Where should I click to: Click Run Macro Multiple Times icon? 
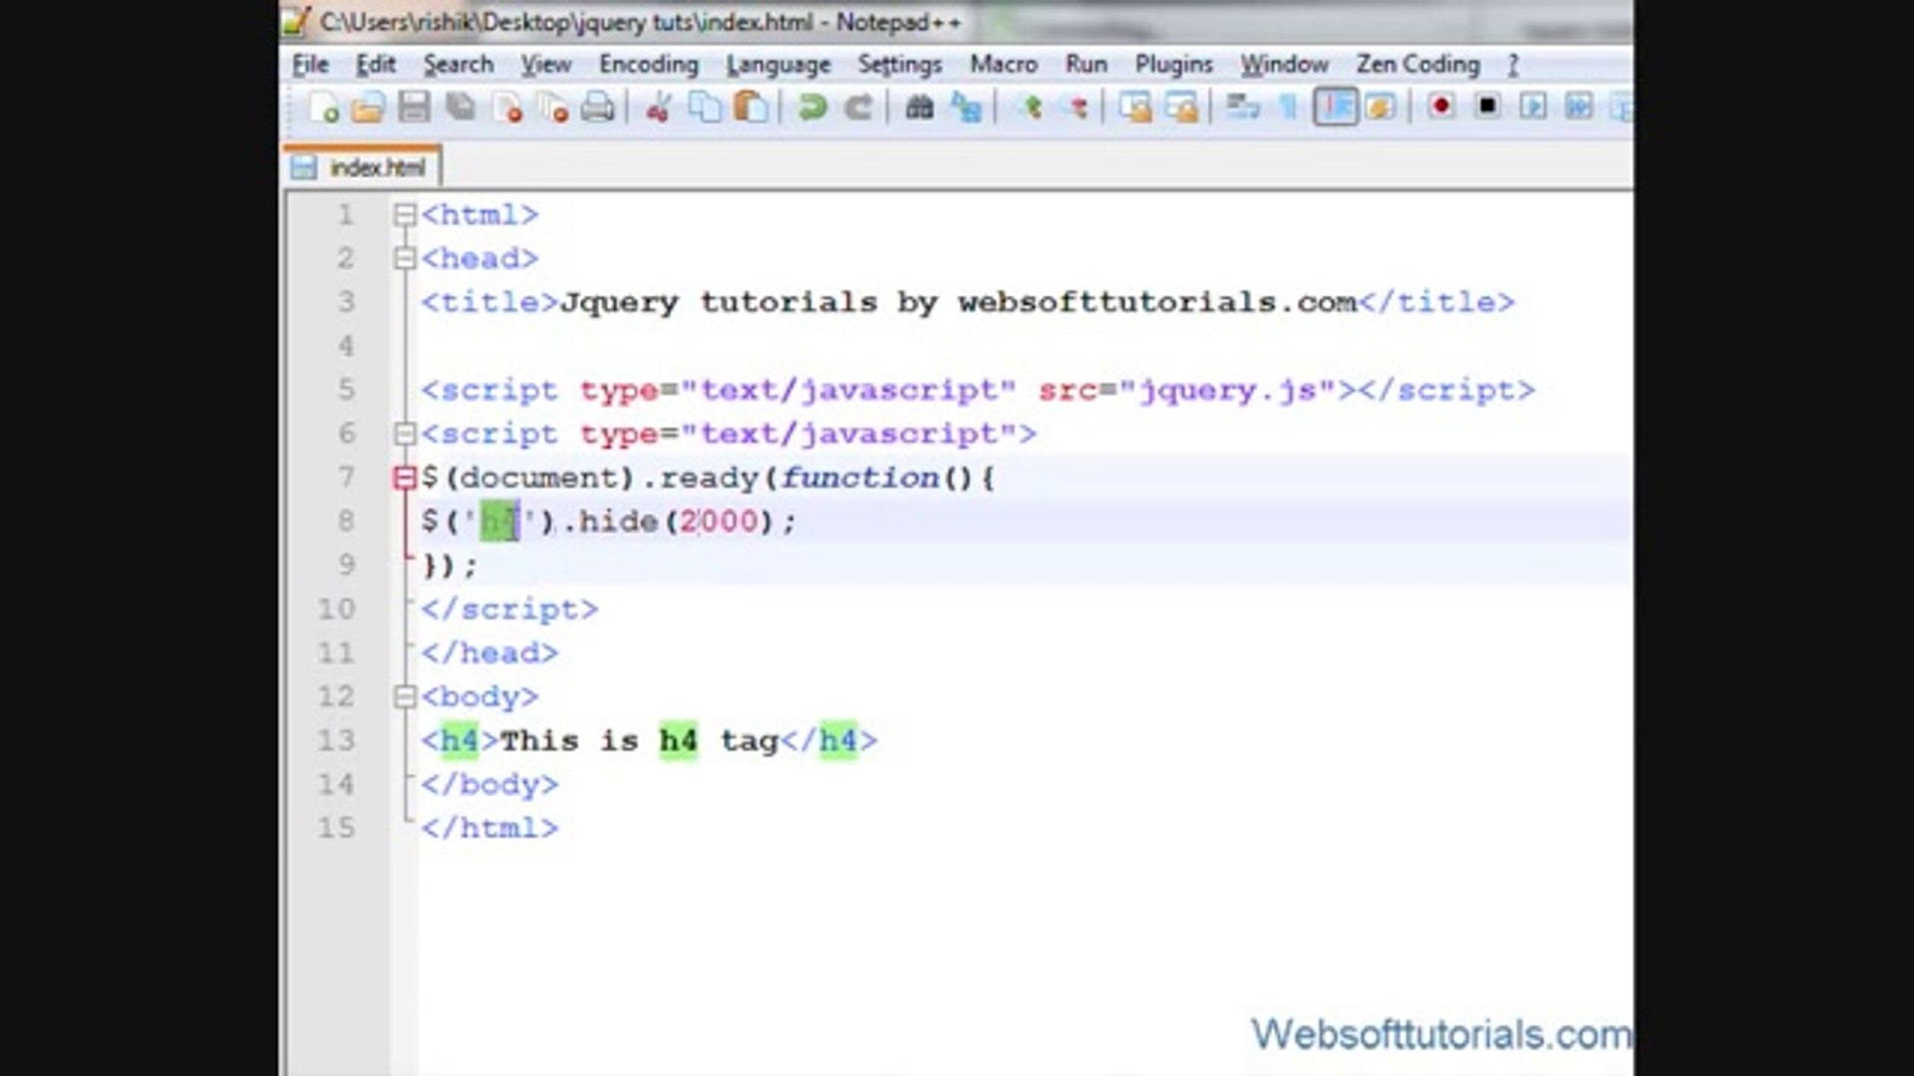click(x=1579, y=107)
